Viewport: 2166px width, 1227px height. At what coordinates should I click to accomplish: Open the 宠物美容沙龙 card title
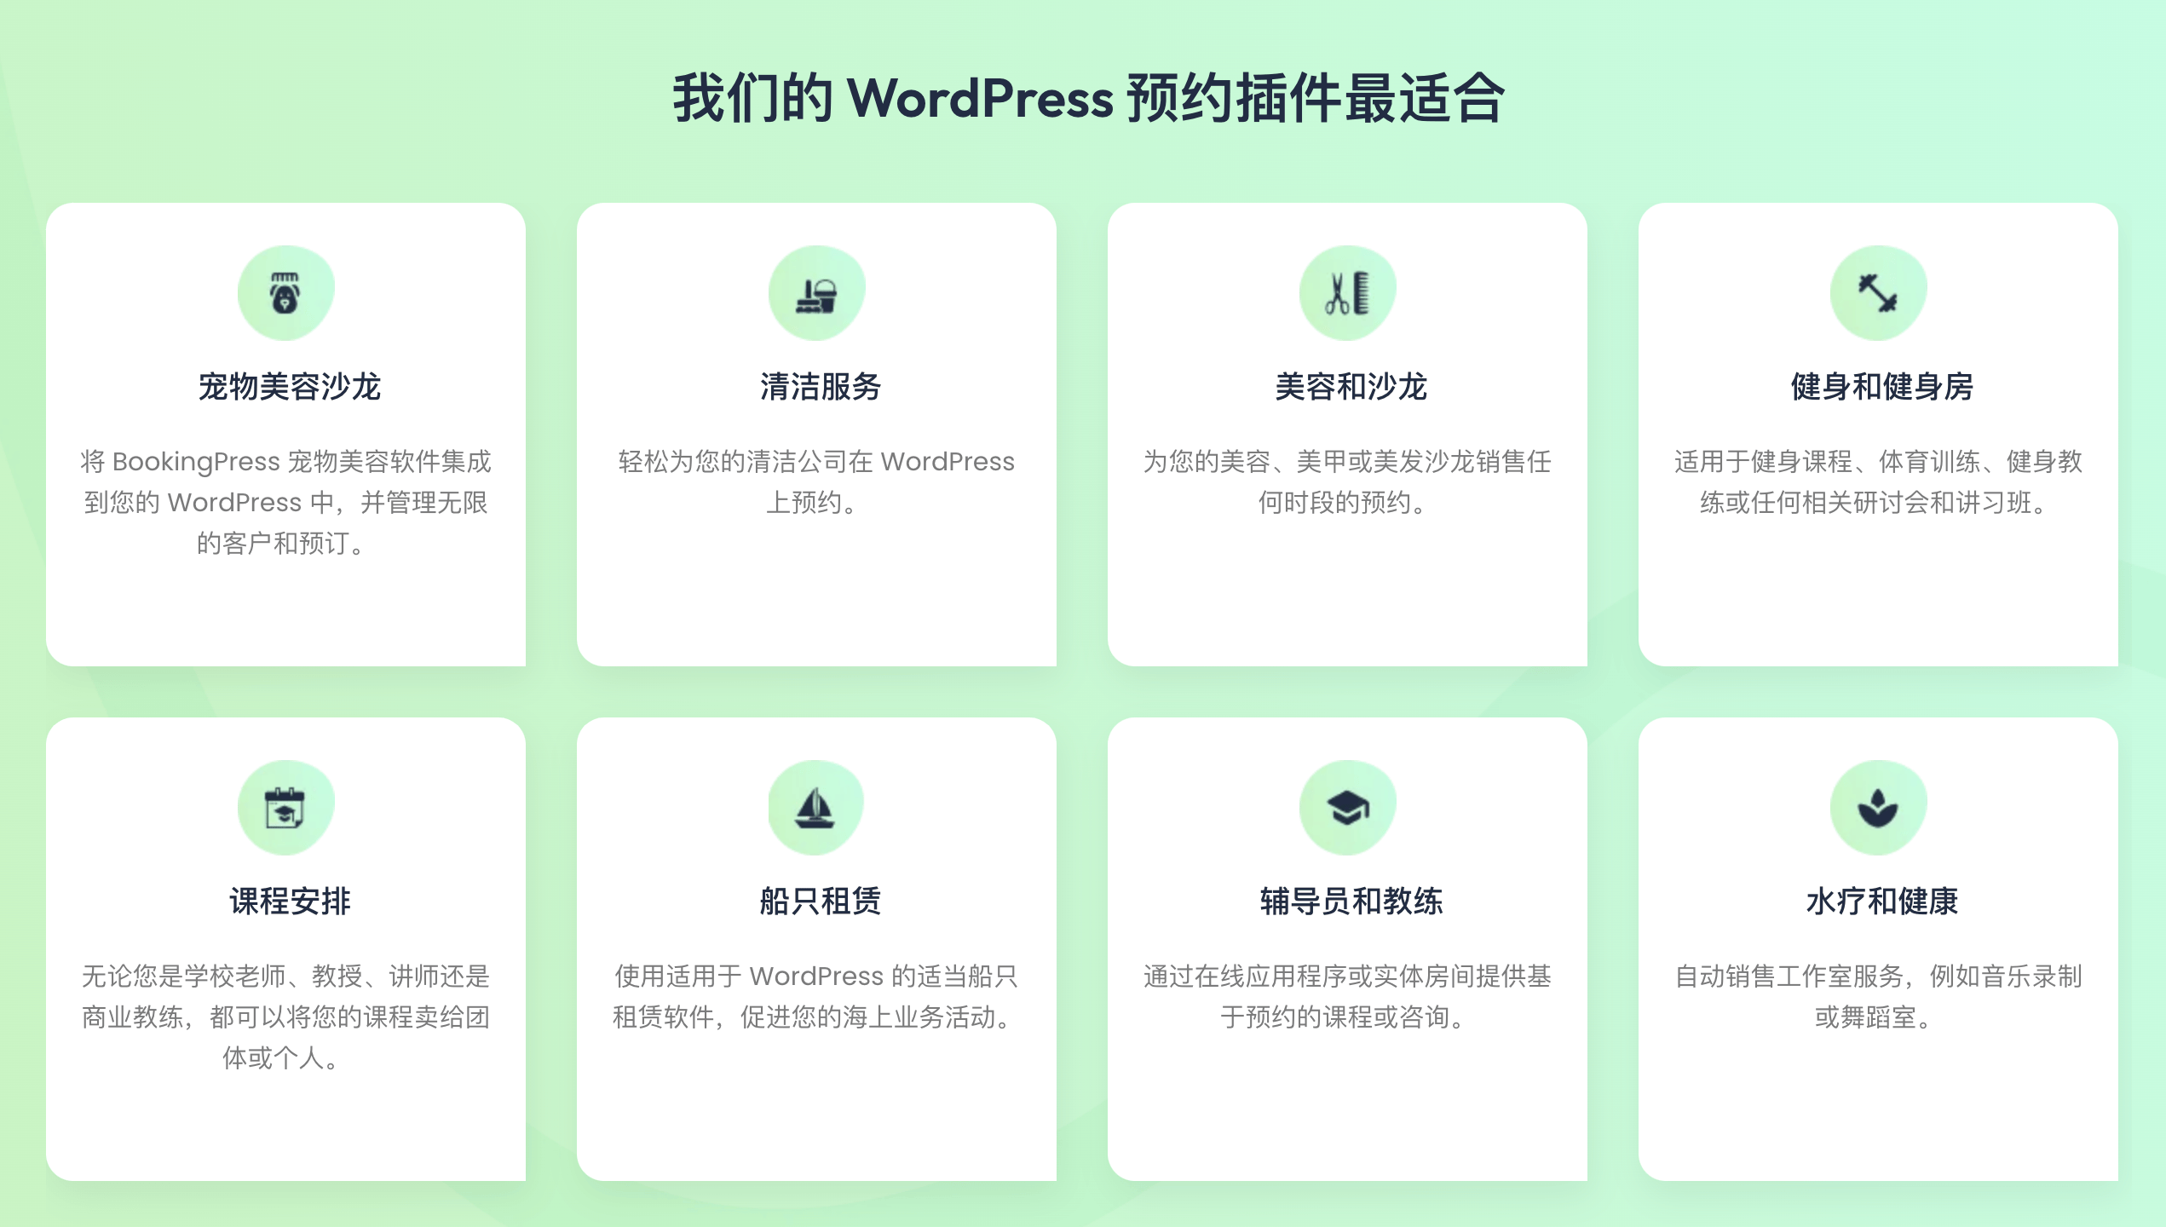289,387
